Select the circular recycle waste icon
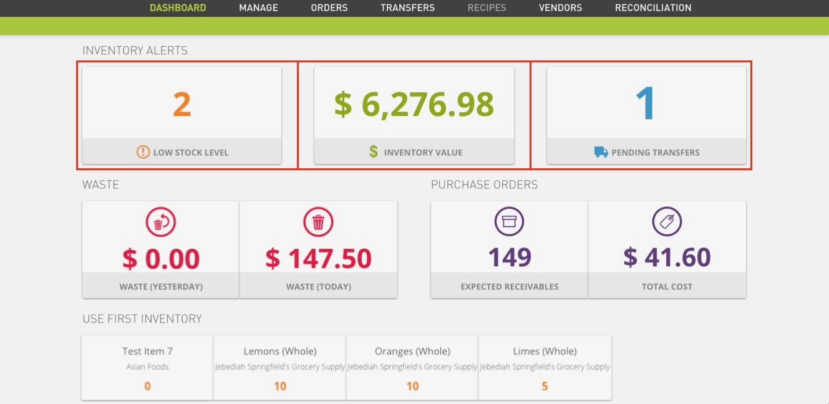 [x=160, y=221]
